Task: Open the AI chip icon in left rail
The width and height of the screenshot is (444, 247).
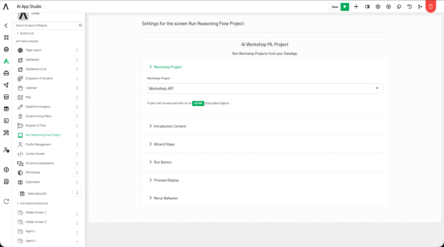Action: click(6, 49)
